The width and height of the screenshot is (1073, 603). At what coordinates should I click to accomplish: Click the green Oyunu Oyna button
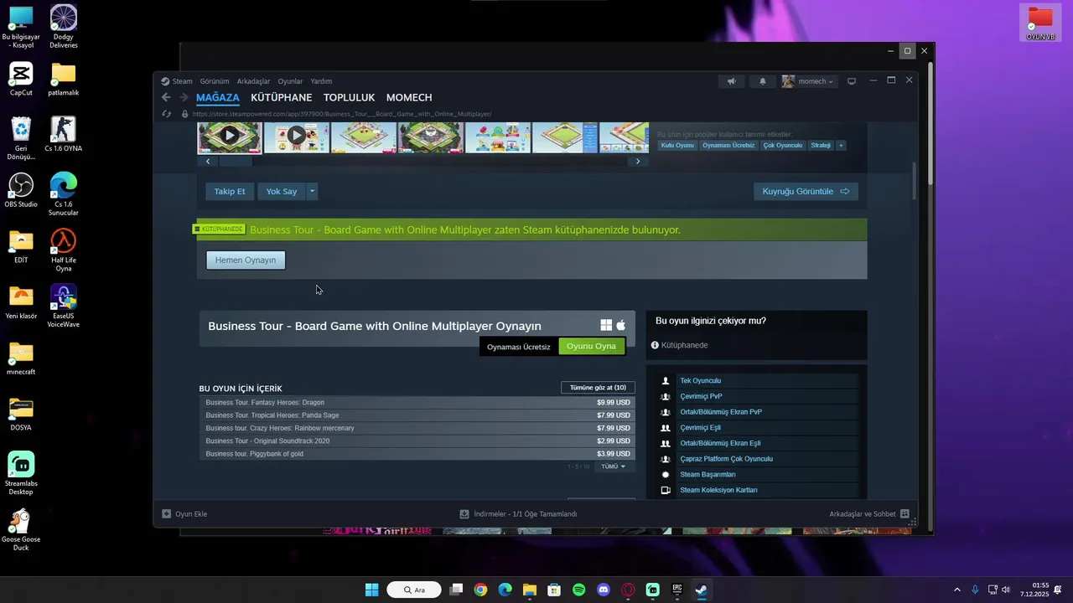591,346
